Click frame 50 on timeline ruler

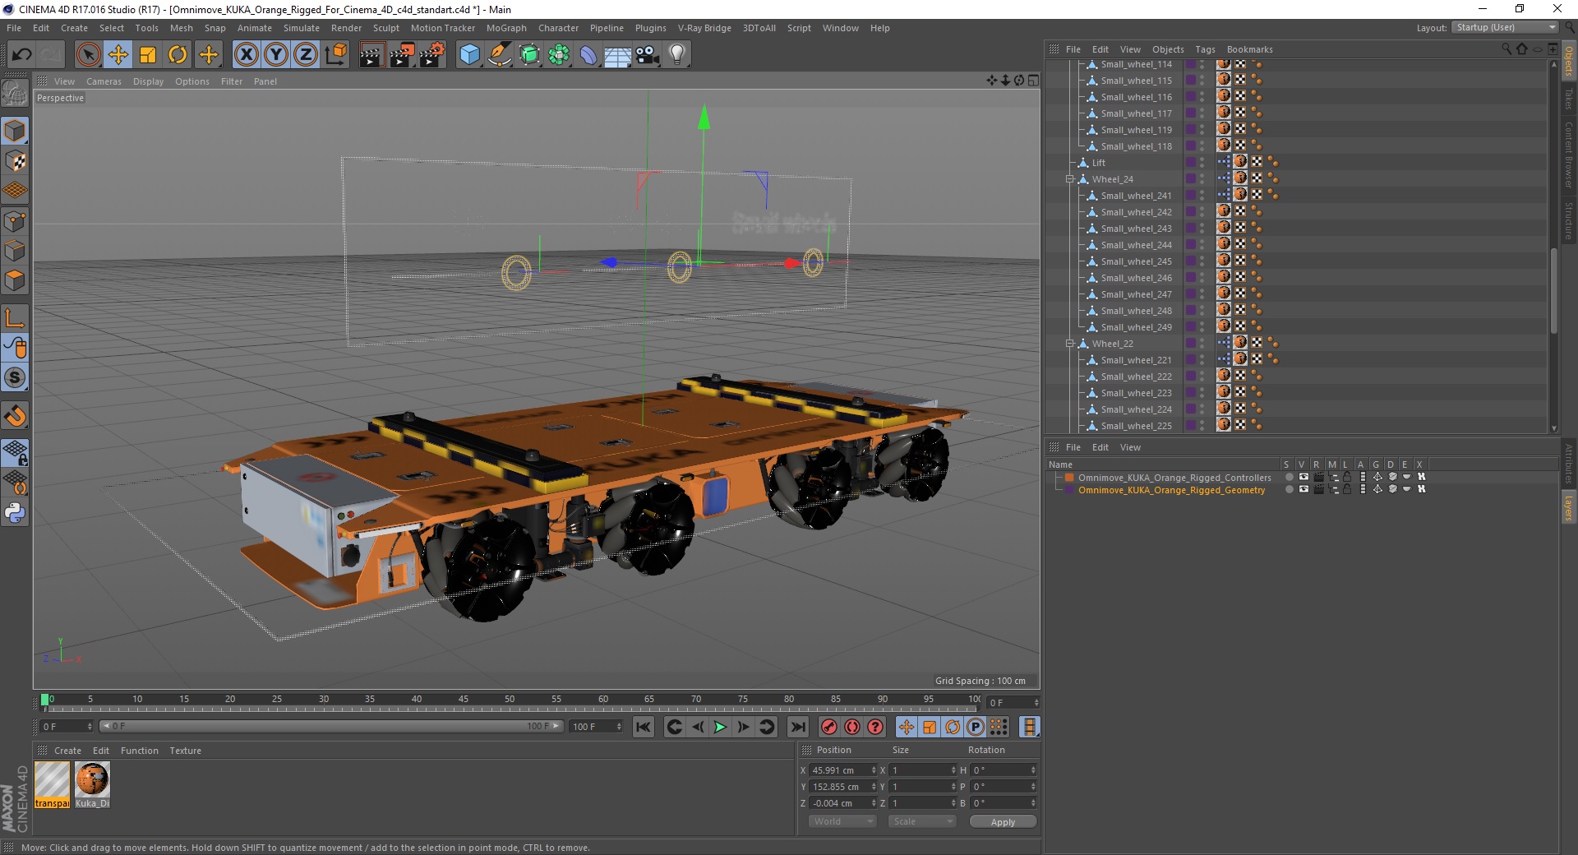[x=510, y=700]
